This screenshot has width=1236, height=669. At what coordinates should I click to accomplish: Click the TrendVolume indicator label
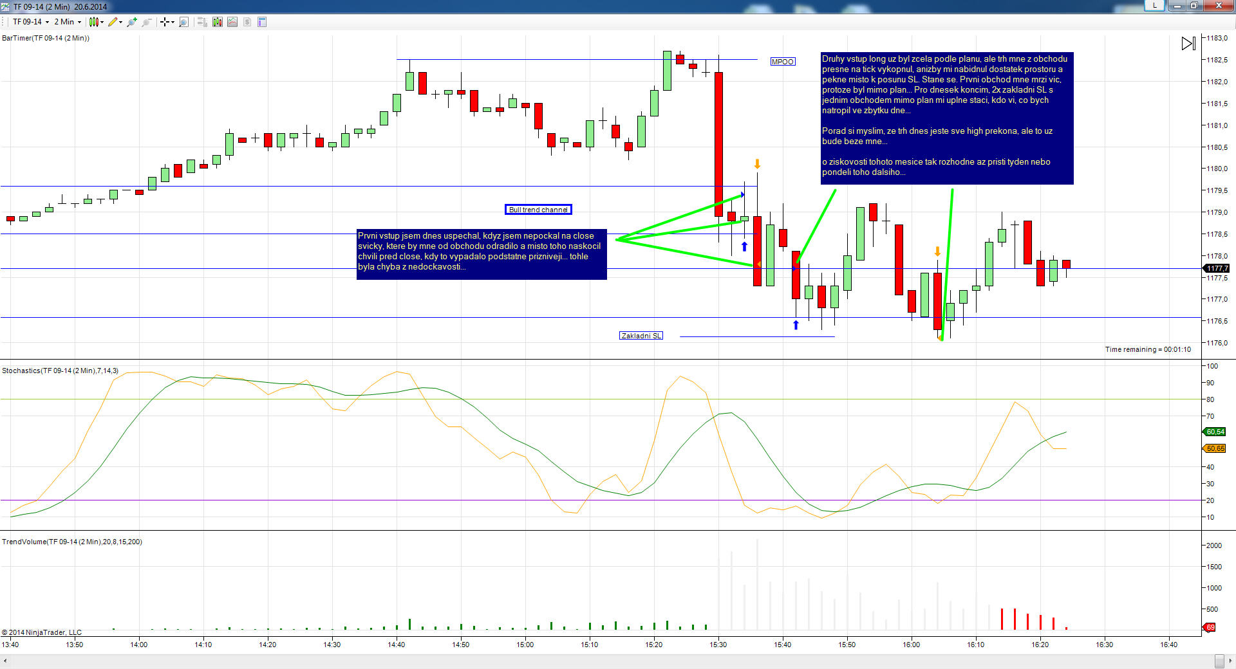pos(72,542)
